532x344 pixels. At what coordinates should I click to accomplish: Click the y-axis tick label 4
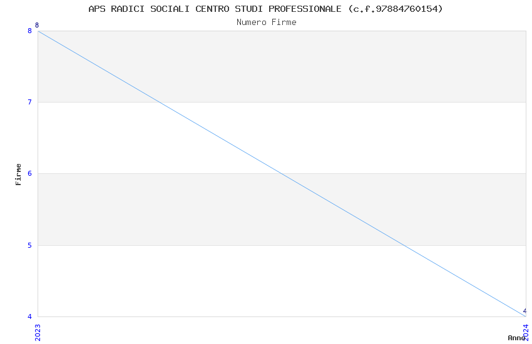(x=29, y=316)
